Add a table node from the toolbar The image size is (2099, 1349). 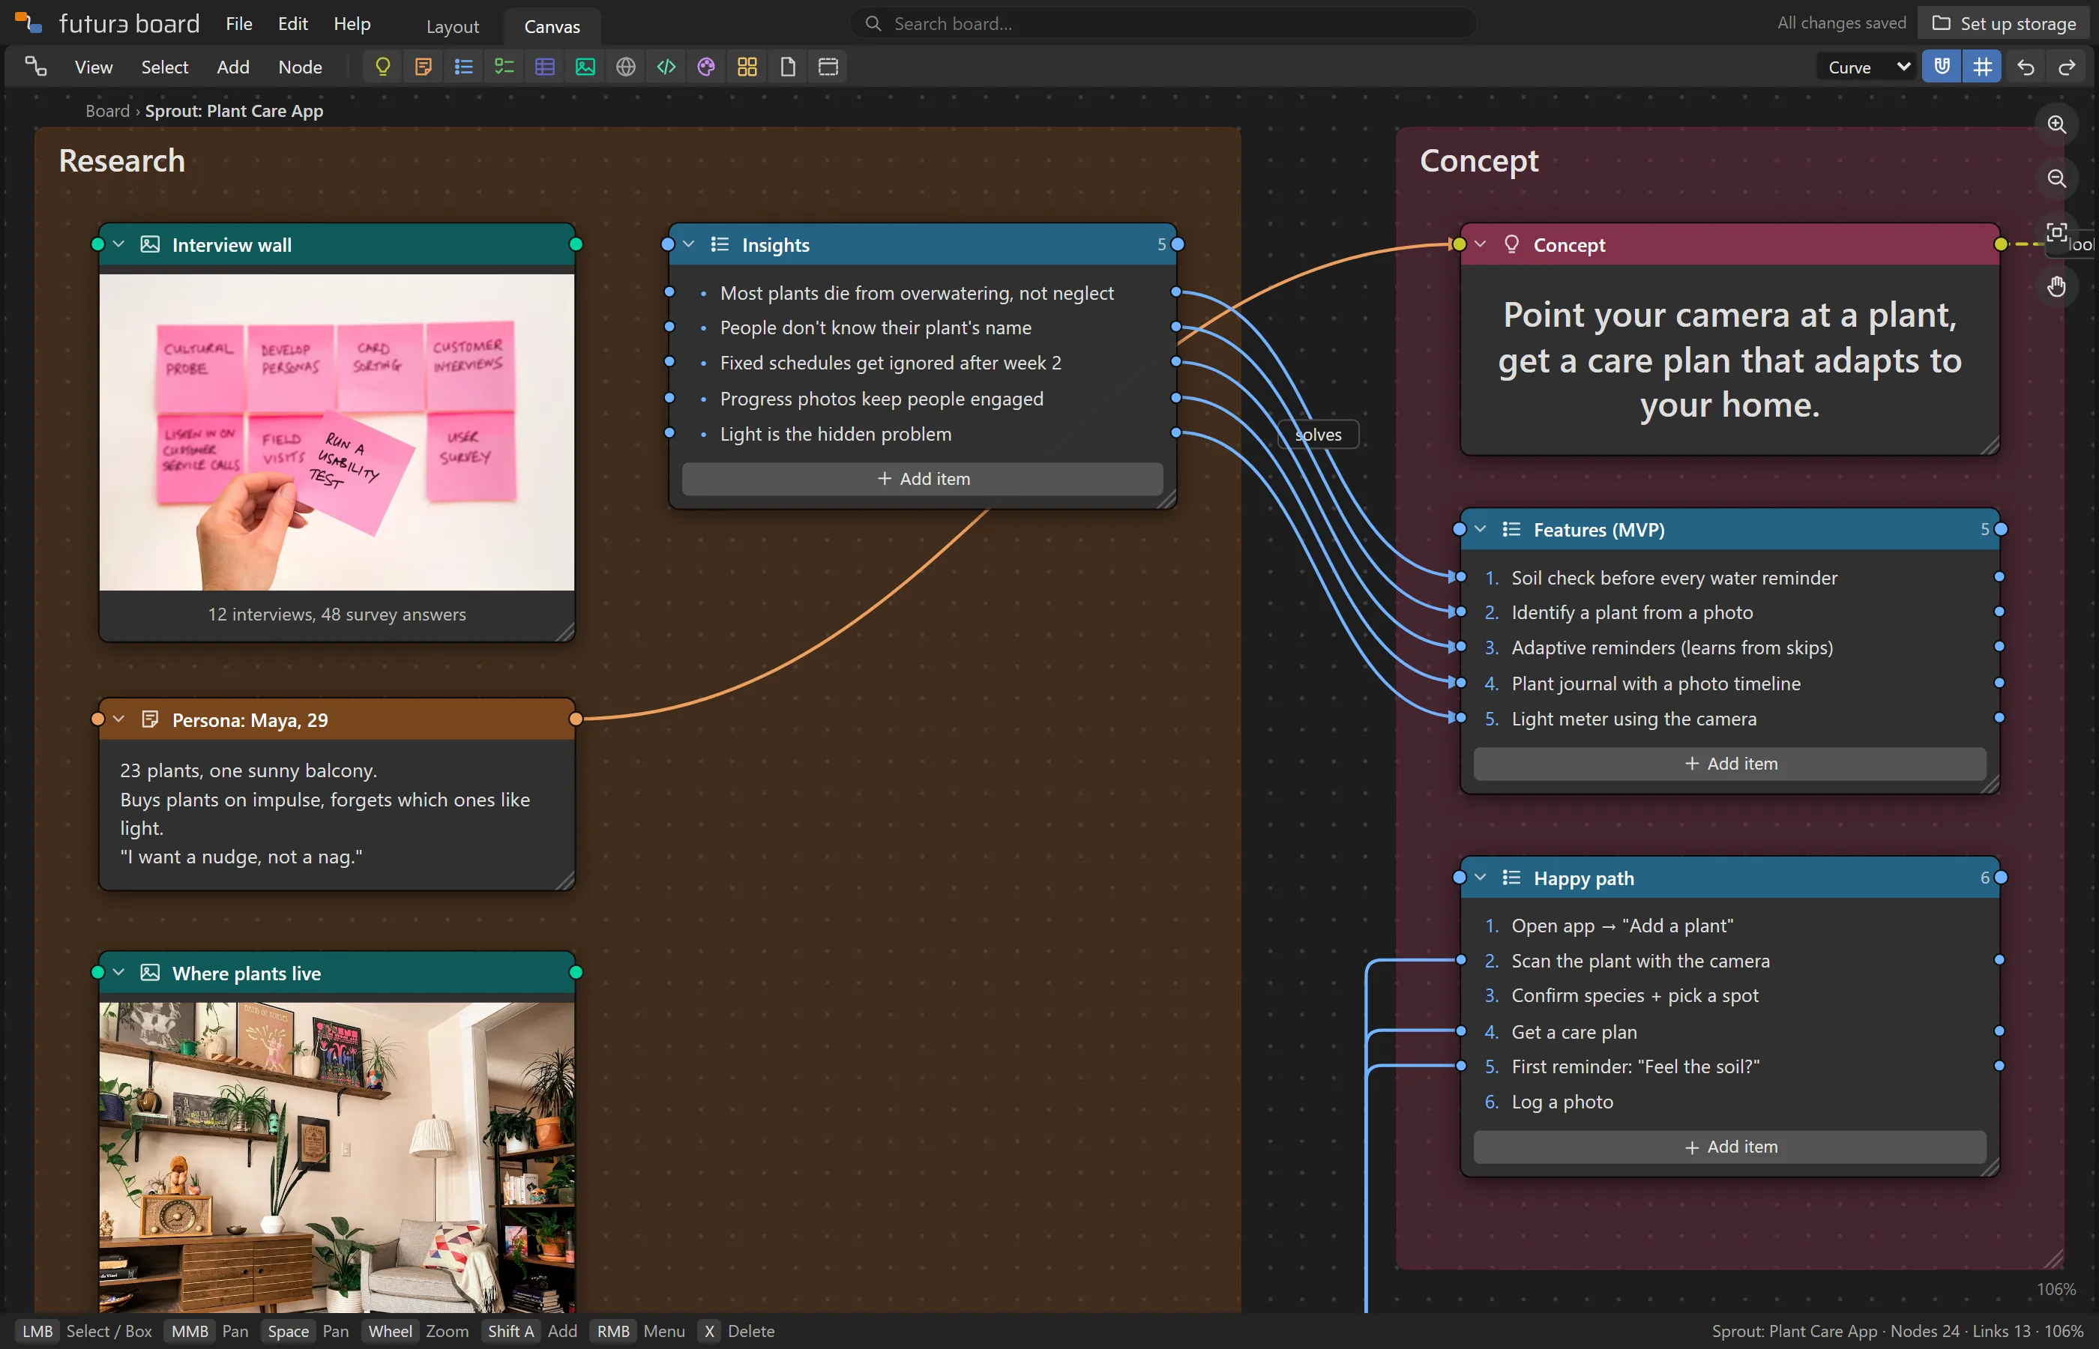pyautogui.click(x=545, y=67)
